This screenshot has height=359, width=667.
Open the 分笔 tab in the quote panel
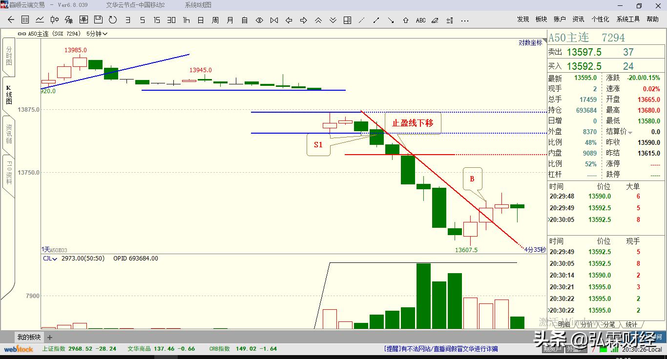[609, 324]
